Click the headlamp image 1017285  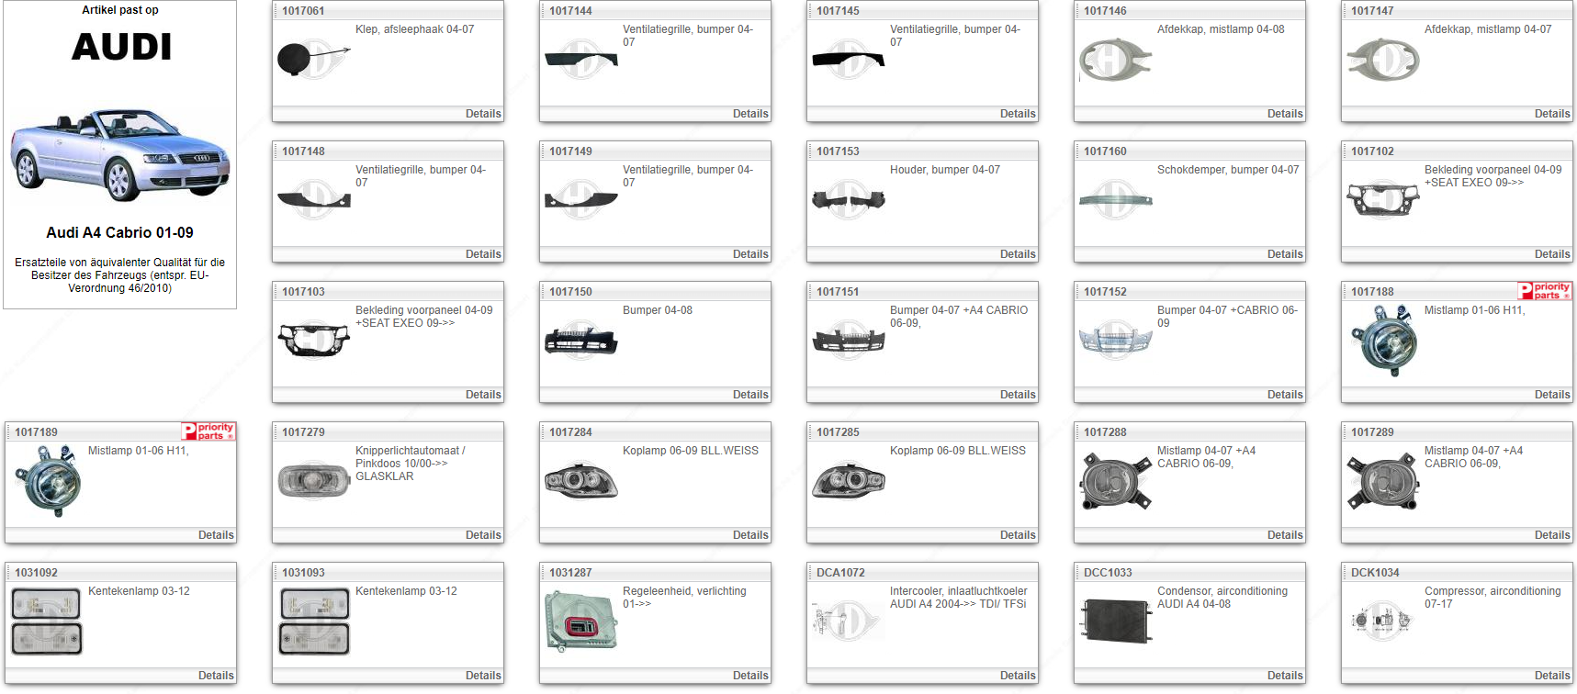[x=848, y=481]
